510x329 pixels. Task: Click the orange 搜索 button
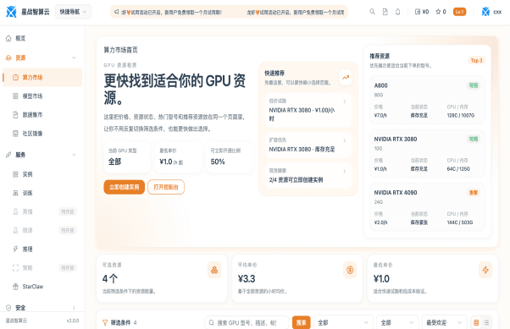tap(302, 322)
